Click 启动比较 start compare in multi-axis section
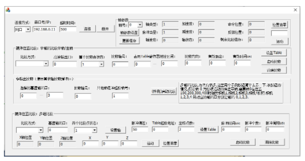 click(243, 142)
